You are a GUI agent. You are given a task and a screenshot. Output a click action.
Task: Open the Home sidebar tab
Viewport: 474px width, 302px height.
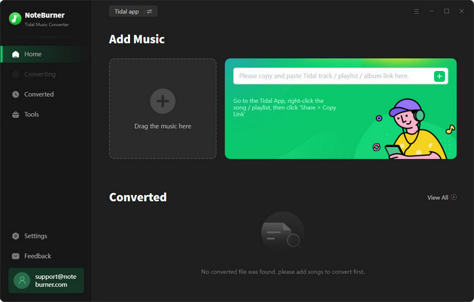pos(46,54)
